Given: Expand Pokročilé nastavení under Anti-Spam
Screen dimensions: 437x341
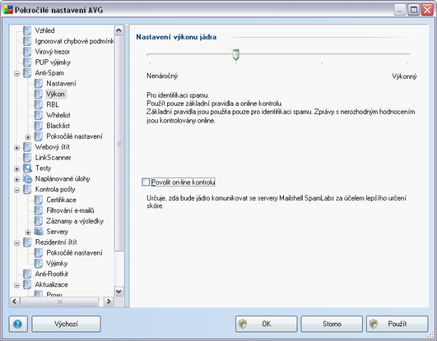Looking at the screenshot, I should pos(28,137).
